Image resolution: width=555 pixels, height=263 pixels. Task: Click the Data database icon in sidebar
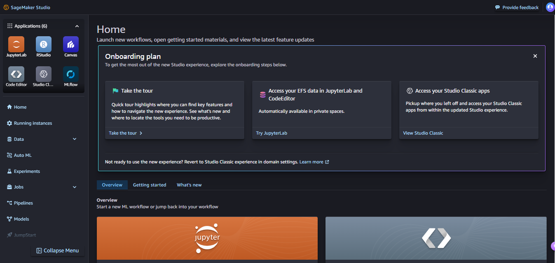9,139
